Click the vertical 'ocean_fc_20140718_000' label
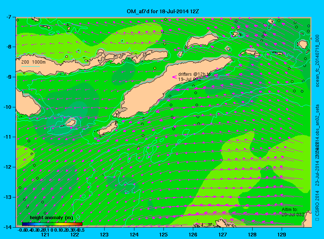 318,61
